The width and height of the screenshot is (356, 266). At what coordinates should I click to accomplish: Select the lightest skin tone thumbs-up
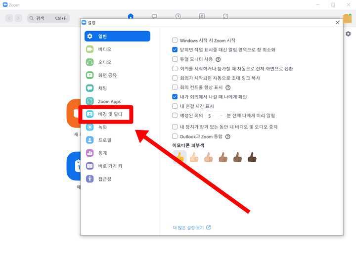click(x=194, y=157)
